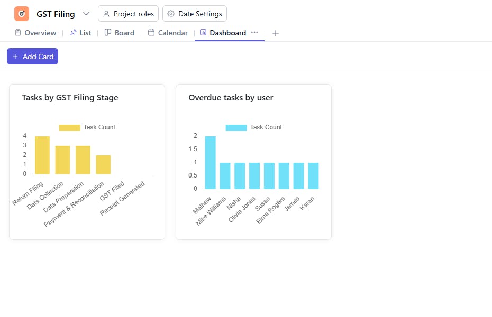The image size is (492, 317).
Task: Open Date Settings
Action: click(x=195, y=14)
